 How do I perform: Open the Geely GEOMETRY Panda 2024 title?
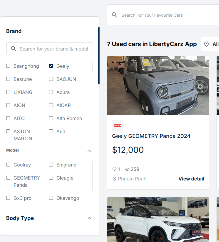(151, 136)
